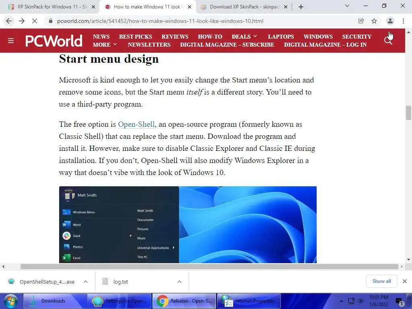Image resolution: width=412 pixels, height=309 pixels.
Task: Click the scroll left arrow
Action: pyautogui.click(x=3, y=266)
